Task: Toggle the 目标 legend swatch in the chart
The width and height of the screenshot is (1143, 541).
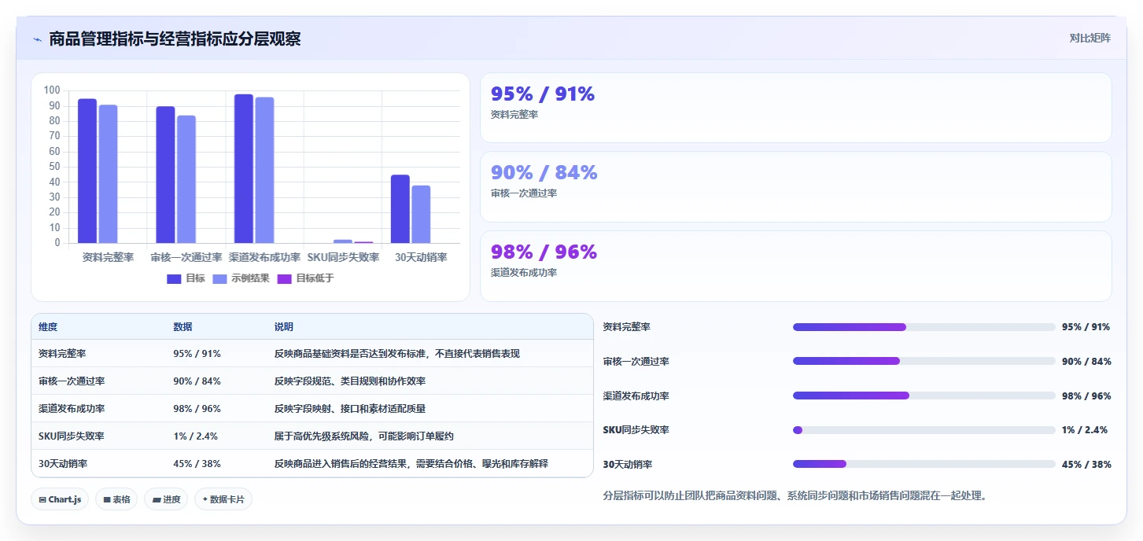Action: (174, 278)
